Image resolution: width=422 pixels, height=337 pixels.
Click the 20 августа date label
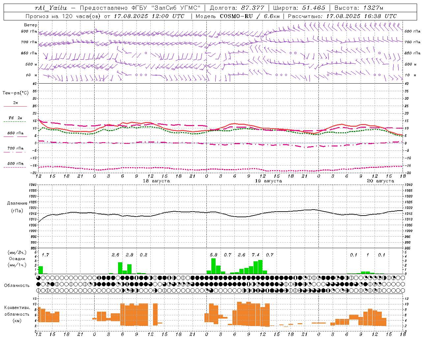pos(380,181)
